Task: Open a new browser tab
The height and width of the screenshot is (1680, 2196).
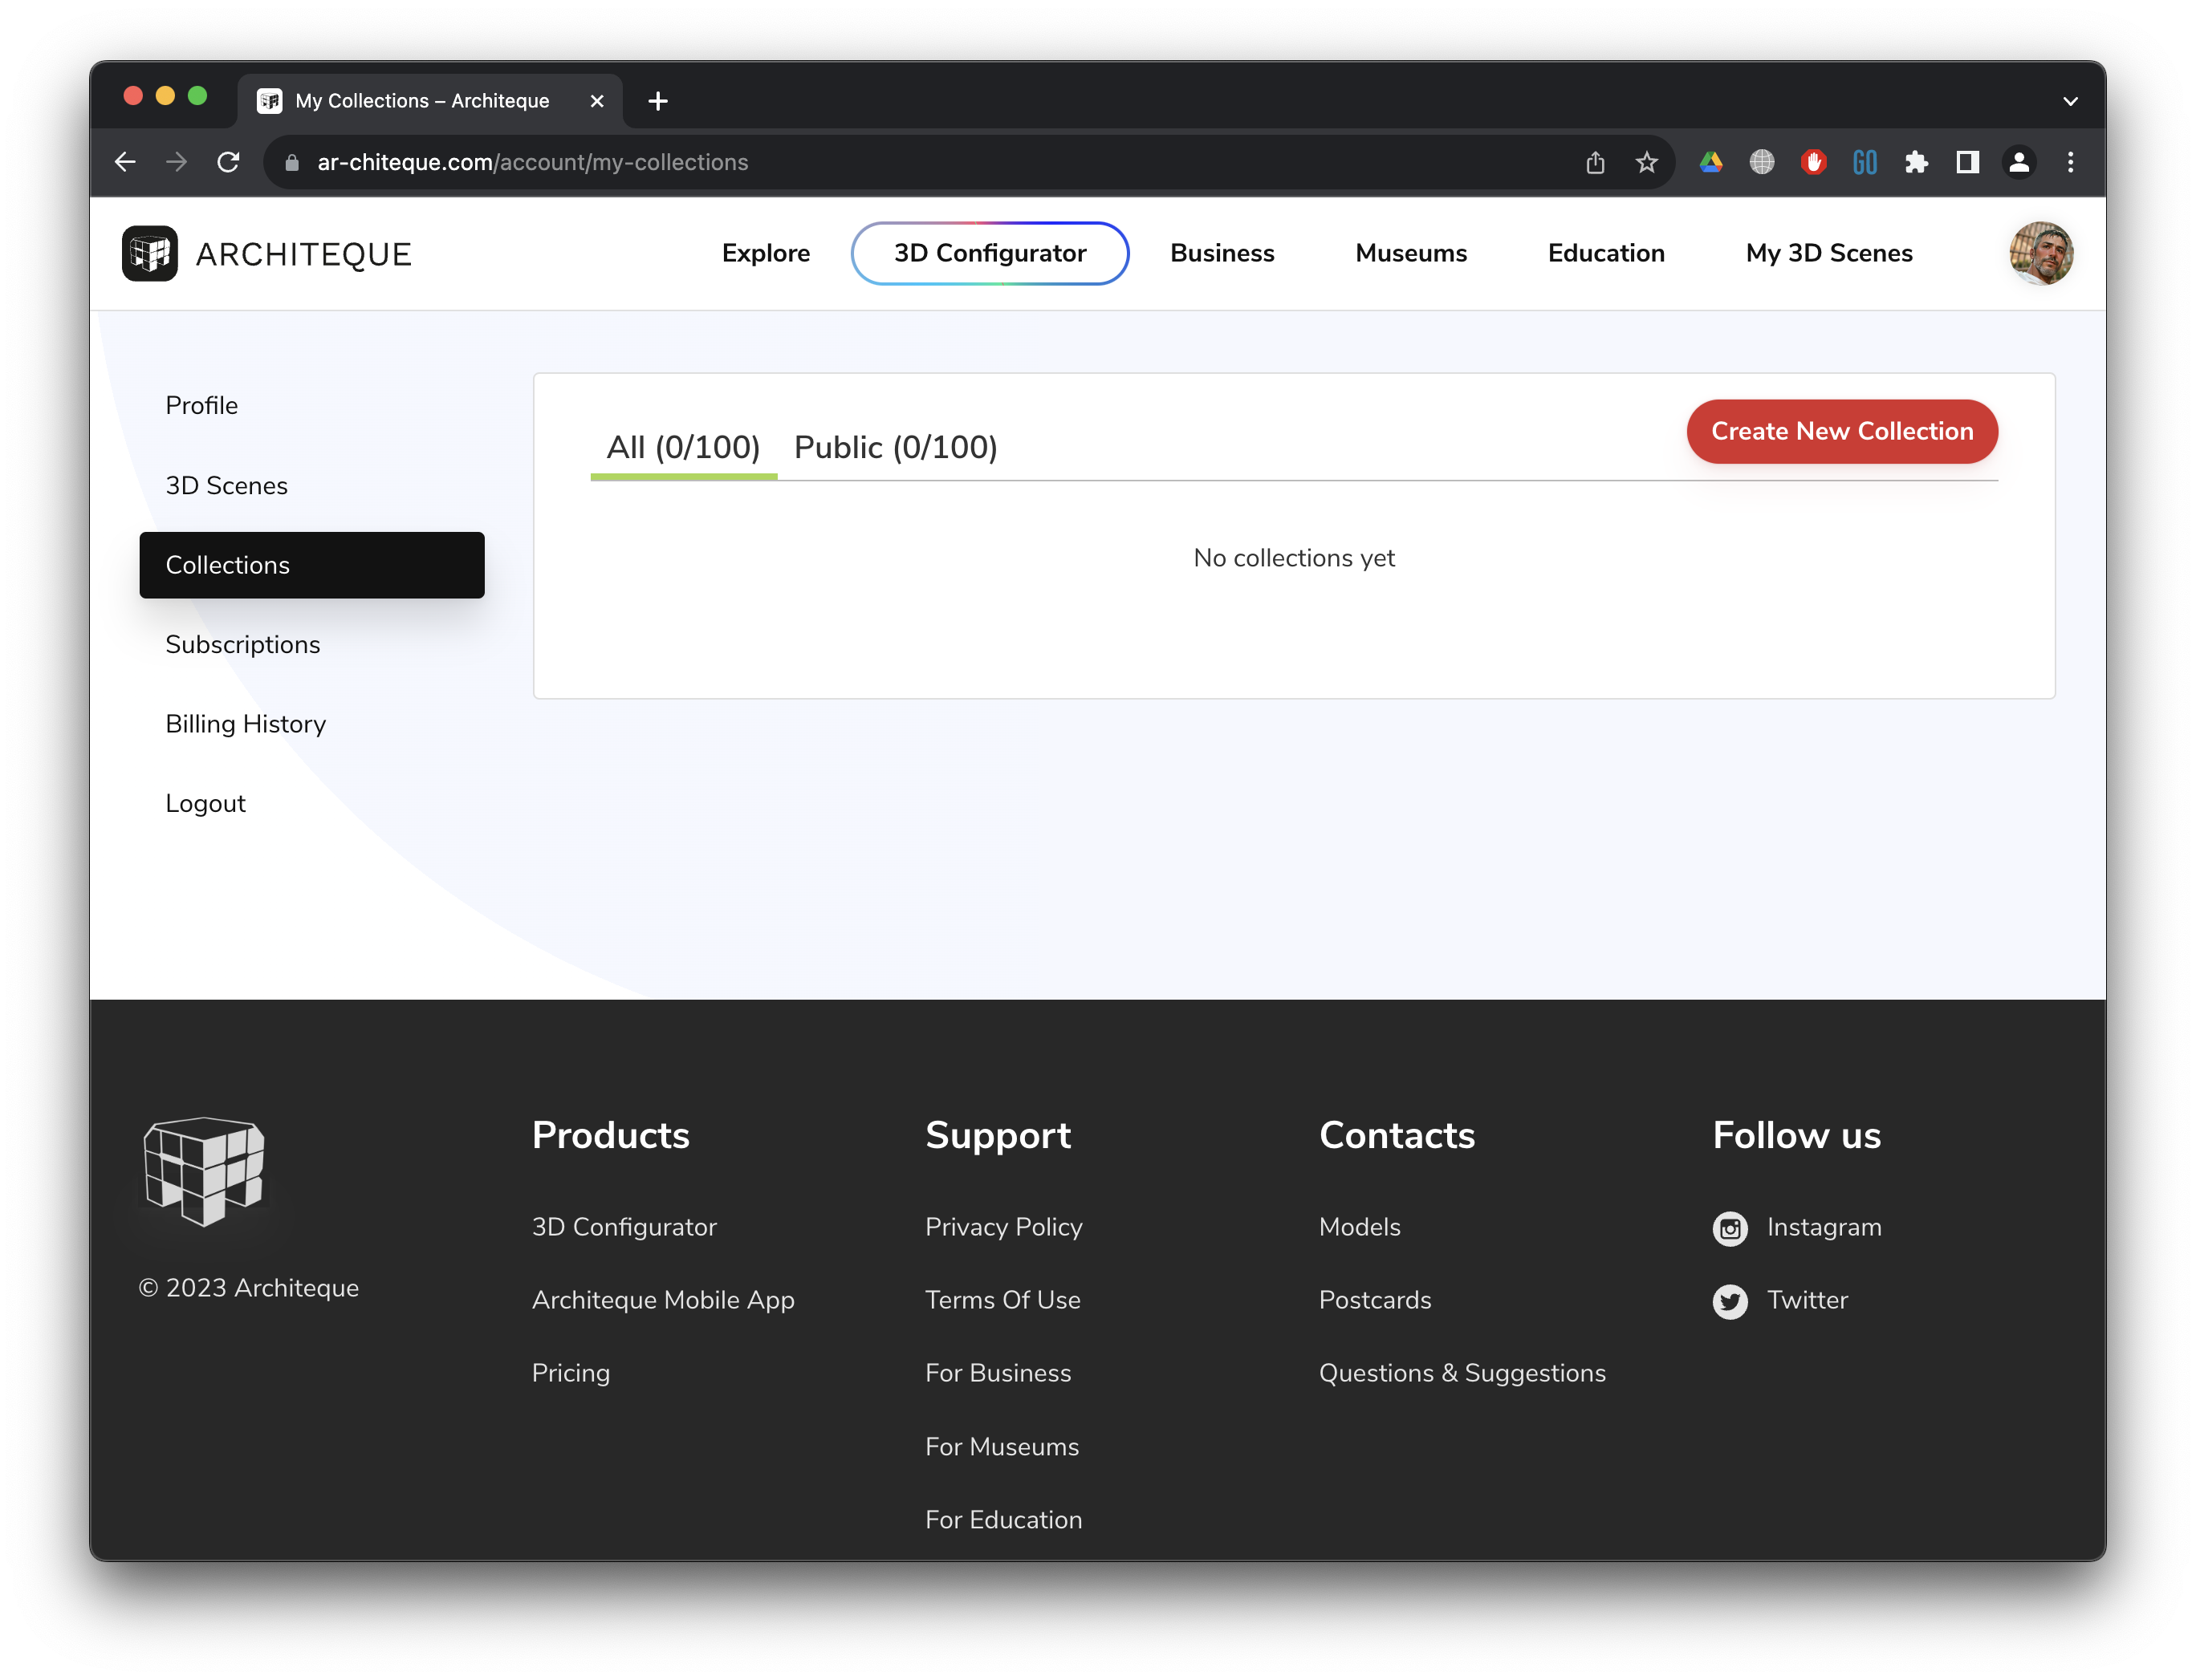Action: click(x=657, y=101)
